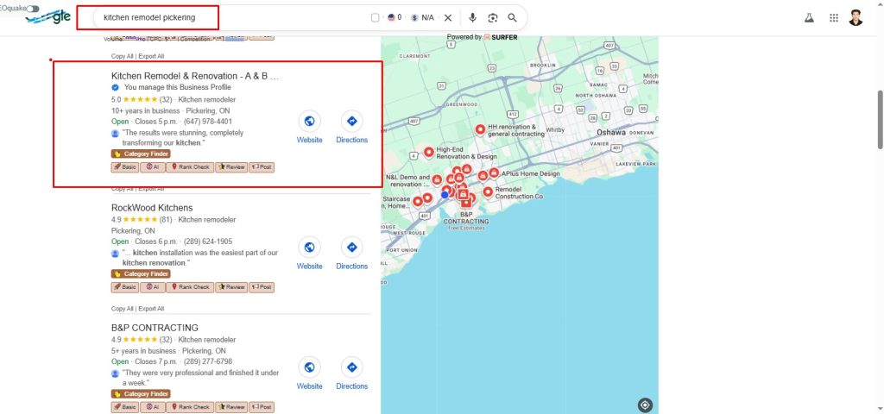Click Rank Check for Kitchen Remodel & Renovation
Screen dimensions: 884x414
(190, 167)
